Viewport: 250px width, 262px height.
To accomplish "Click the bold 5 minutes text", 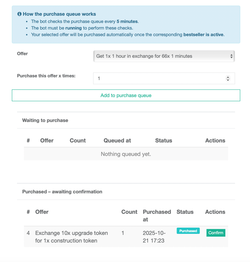I will (x=127, y=21).
